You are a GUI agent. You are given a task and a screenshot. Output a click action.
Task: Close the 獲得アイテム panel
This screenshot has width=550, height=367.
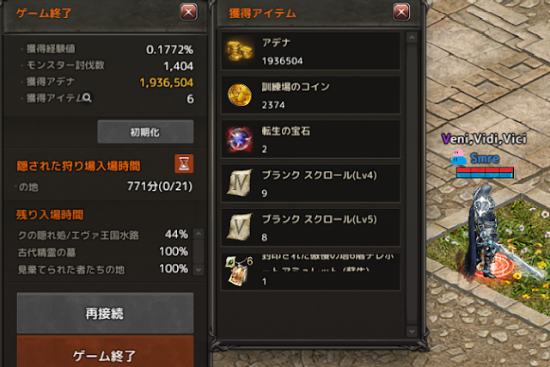401,13
